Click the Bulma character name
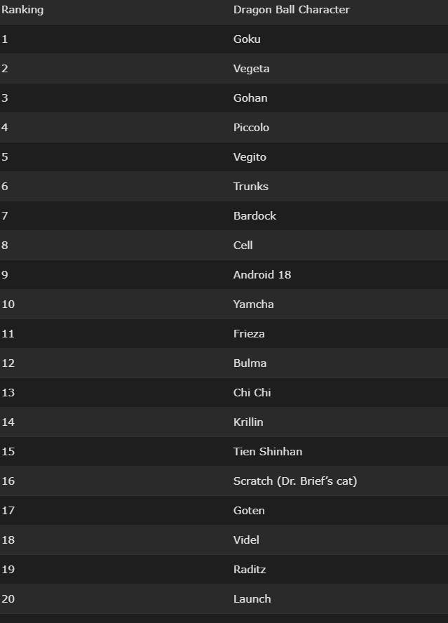Screen dimensions: 448x623 pos(250,363)
